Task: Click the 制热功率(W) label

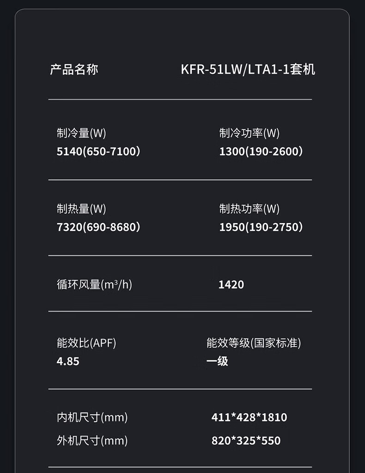Action: pos(249,209)
